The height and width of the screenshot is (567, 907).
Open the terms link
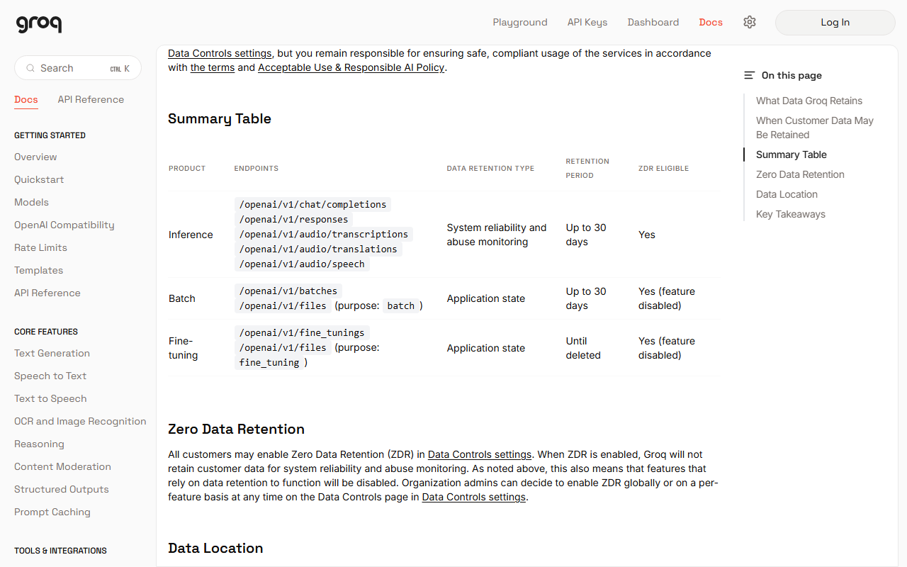tap(213, 67)
